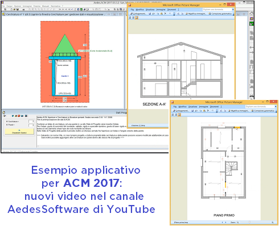Click N° Cerchiature input field
The height and width of the screenshot is (226, 279).
coord(31,122)
